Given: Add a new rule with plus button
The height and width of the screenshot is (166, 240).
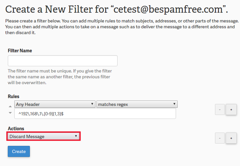Looking at the screenshot, I should coord(231,110).
